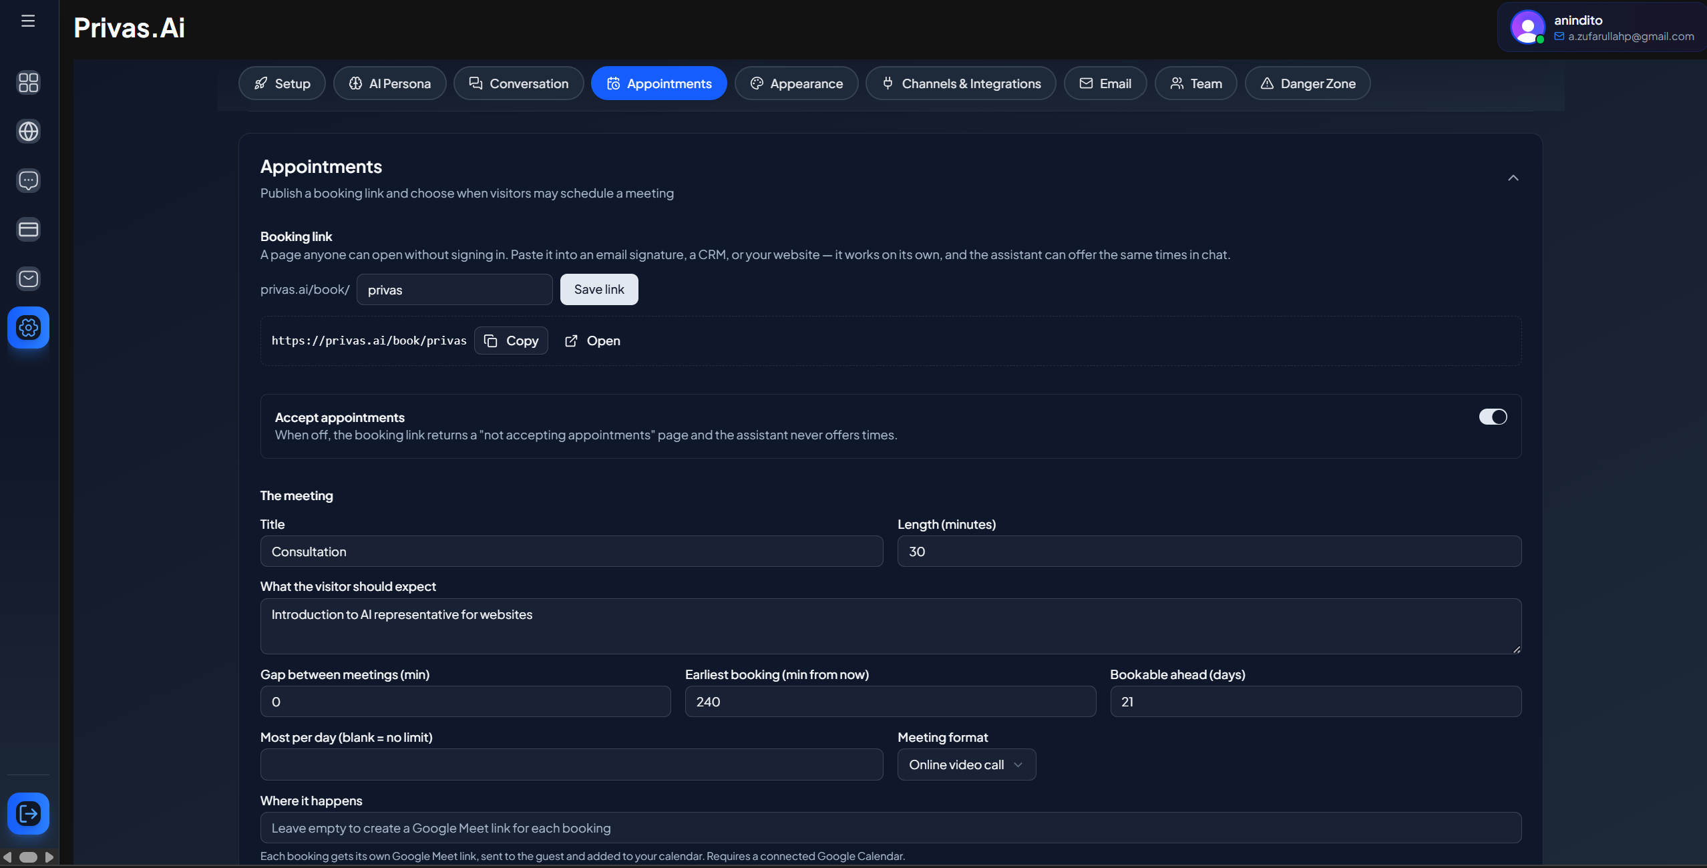Click the sidebar scroll right arrow
1707x868 pixels.
[x=49, y=857]
